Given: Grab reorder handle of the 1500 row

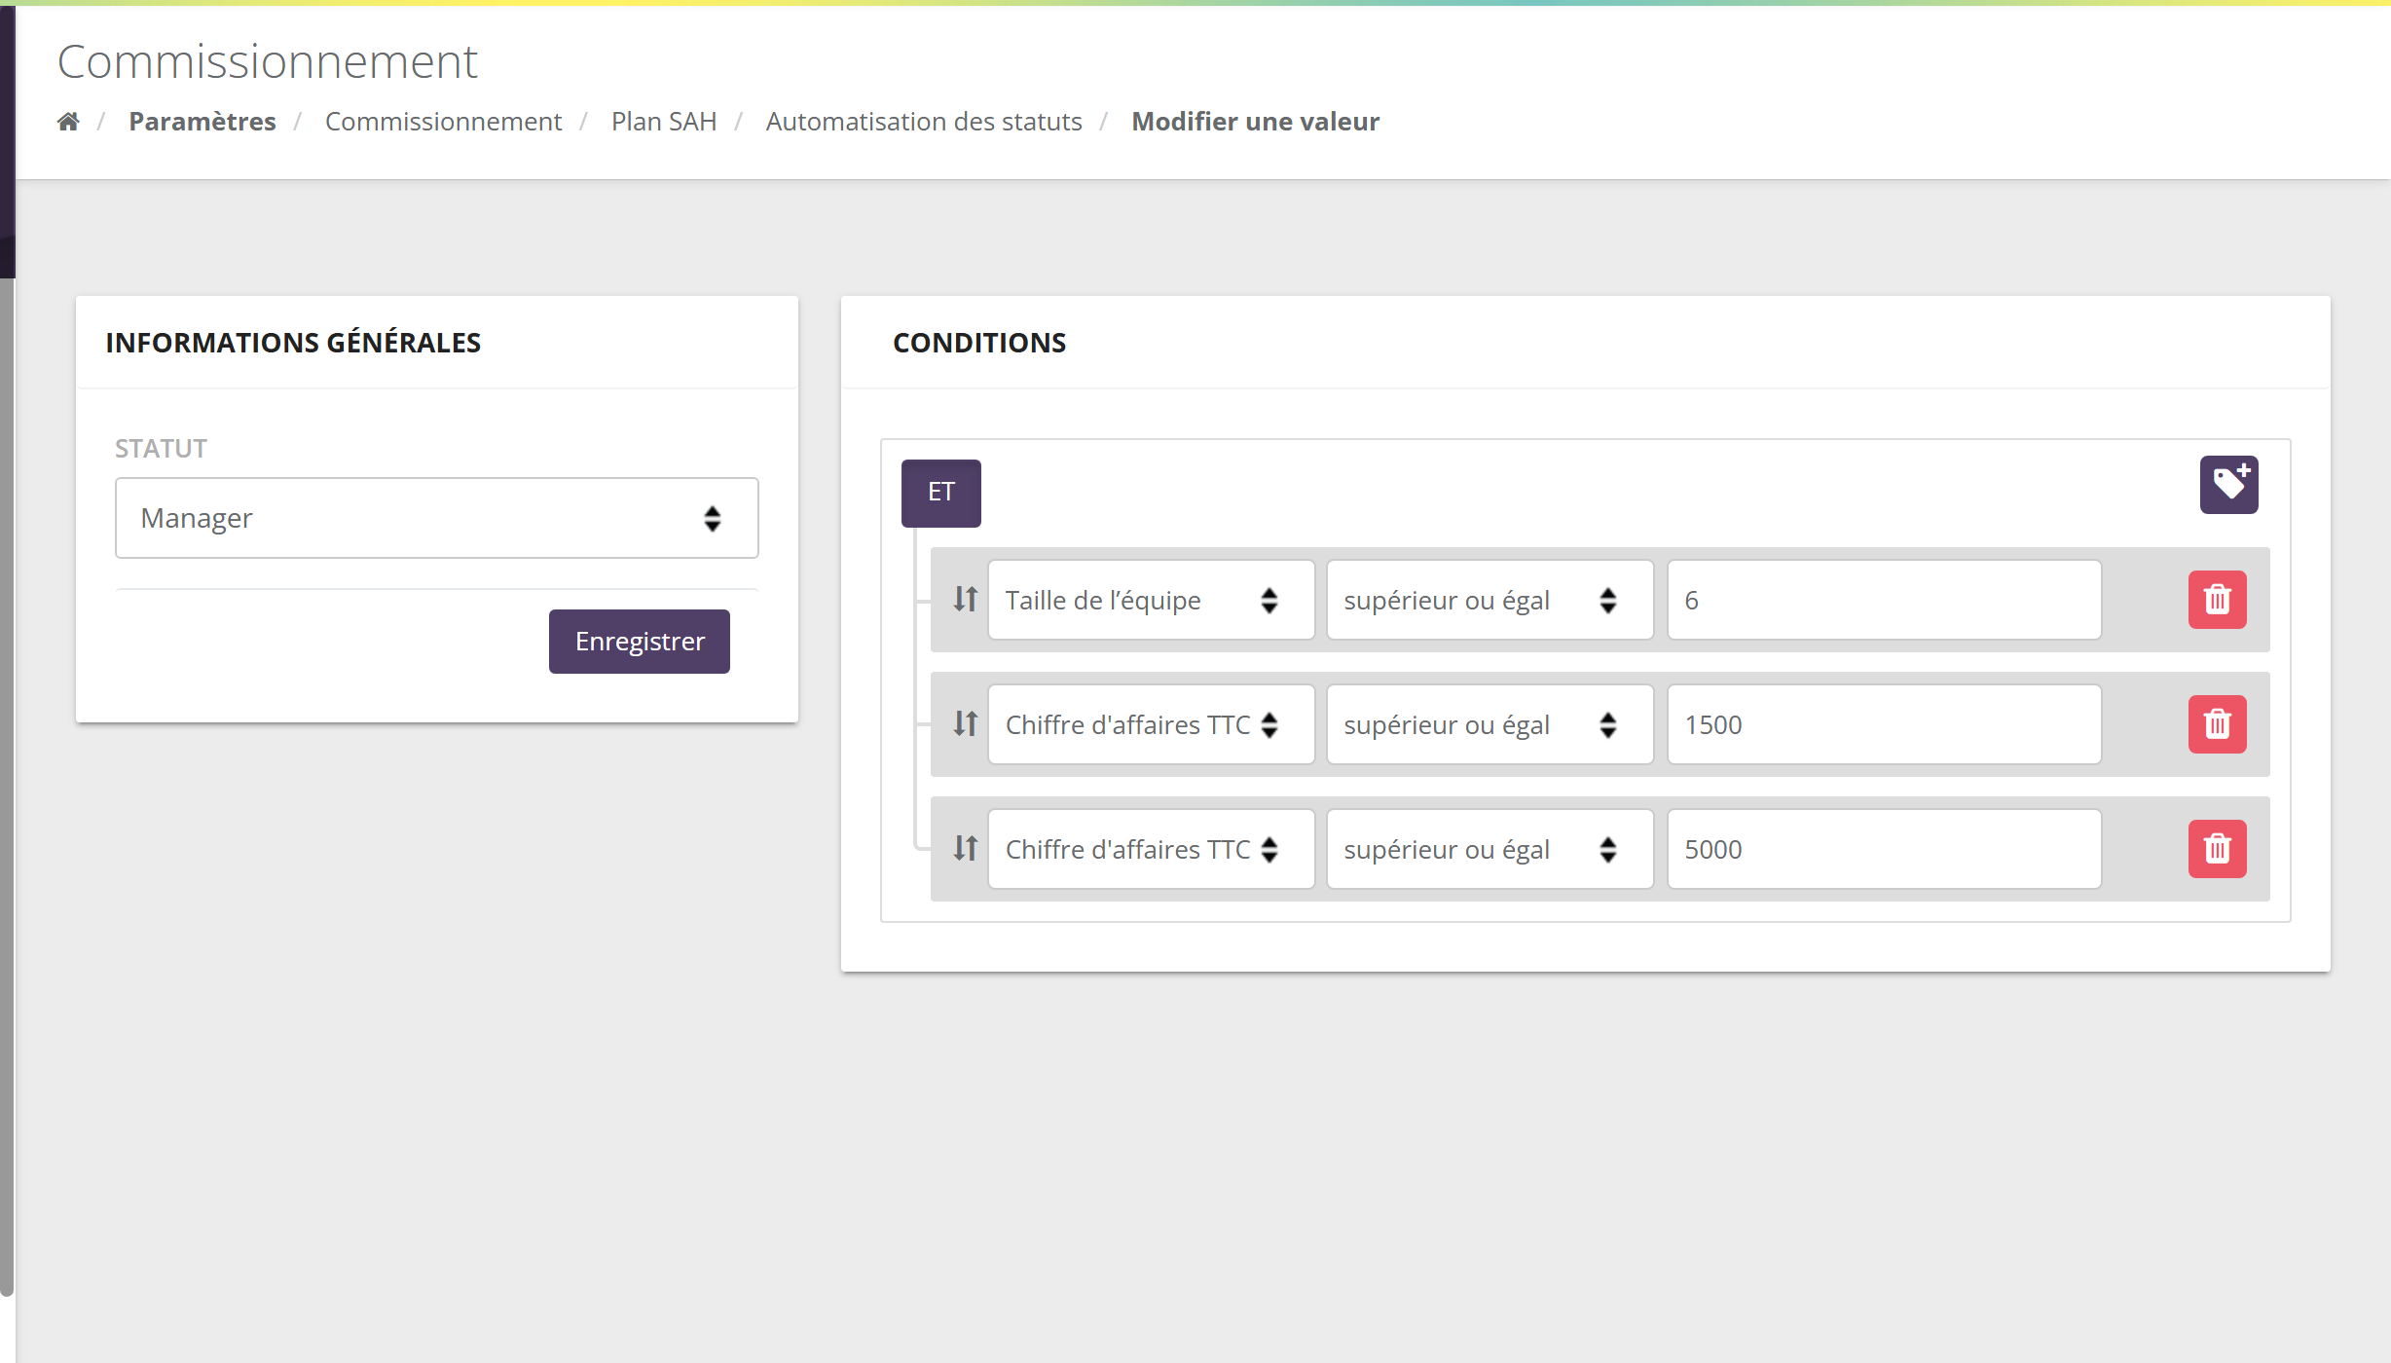Looking at the screenshot, I should click(x=965, y=723).
